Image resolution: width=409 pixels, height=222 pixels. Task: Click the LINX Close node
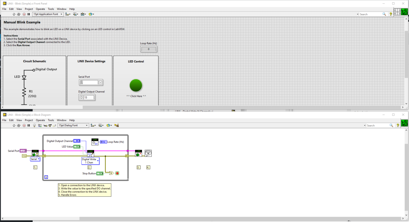138,153
